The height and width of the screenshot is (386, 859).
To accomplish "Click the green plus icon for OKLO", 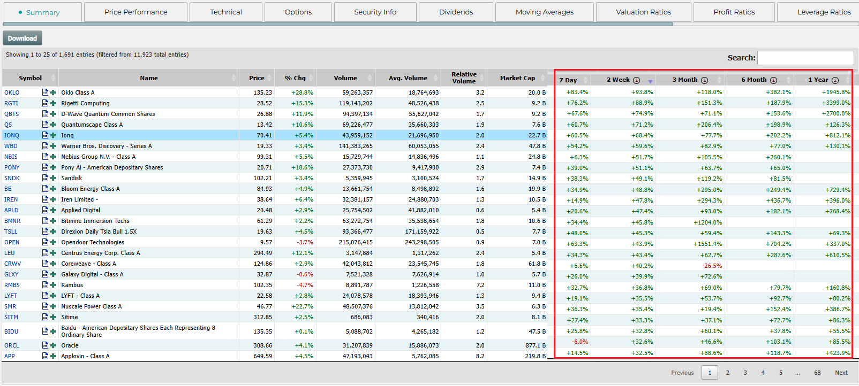I will (53, 92).
